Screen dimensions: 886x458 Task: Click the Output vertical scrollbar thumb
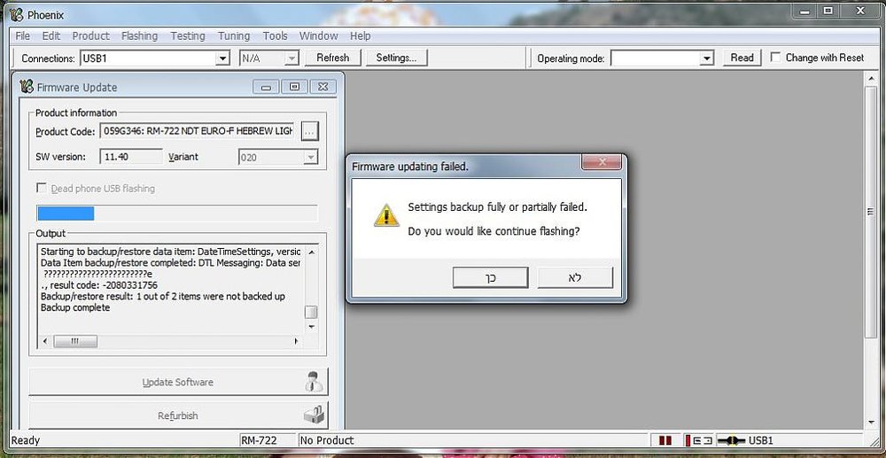pyautogui.click(x=311, y=313)
